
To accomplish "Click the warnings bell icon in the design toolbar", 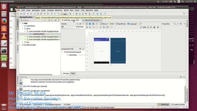I will (x=158, y=27).
